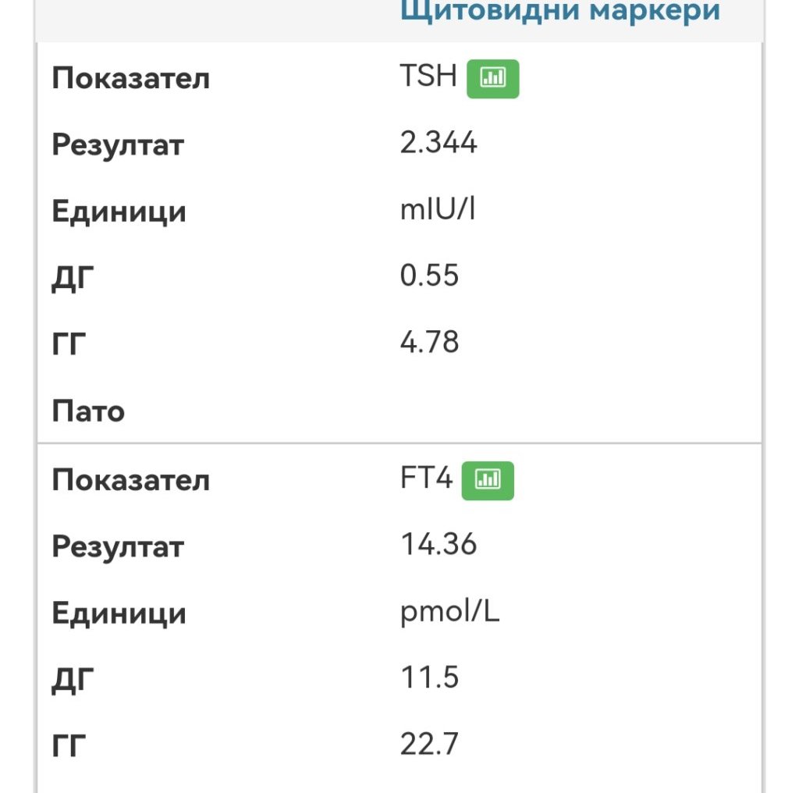This screenshot has height=793, width=799.
Task: Tap the Показател label beside TSH
Action: coord(130,79)
